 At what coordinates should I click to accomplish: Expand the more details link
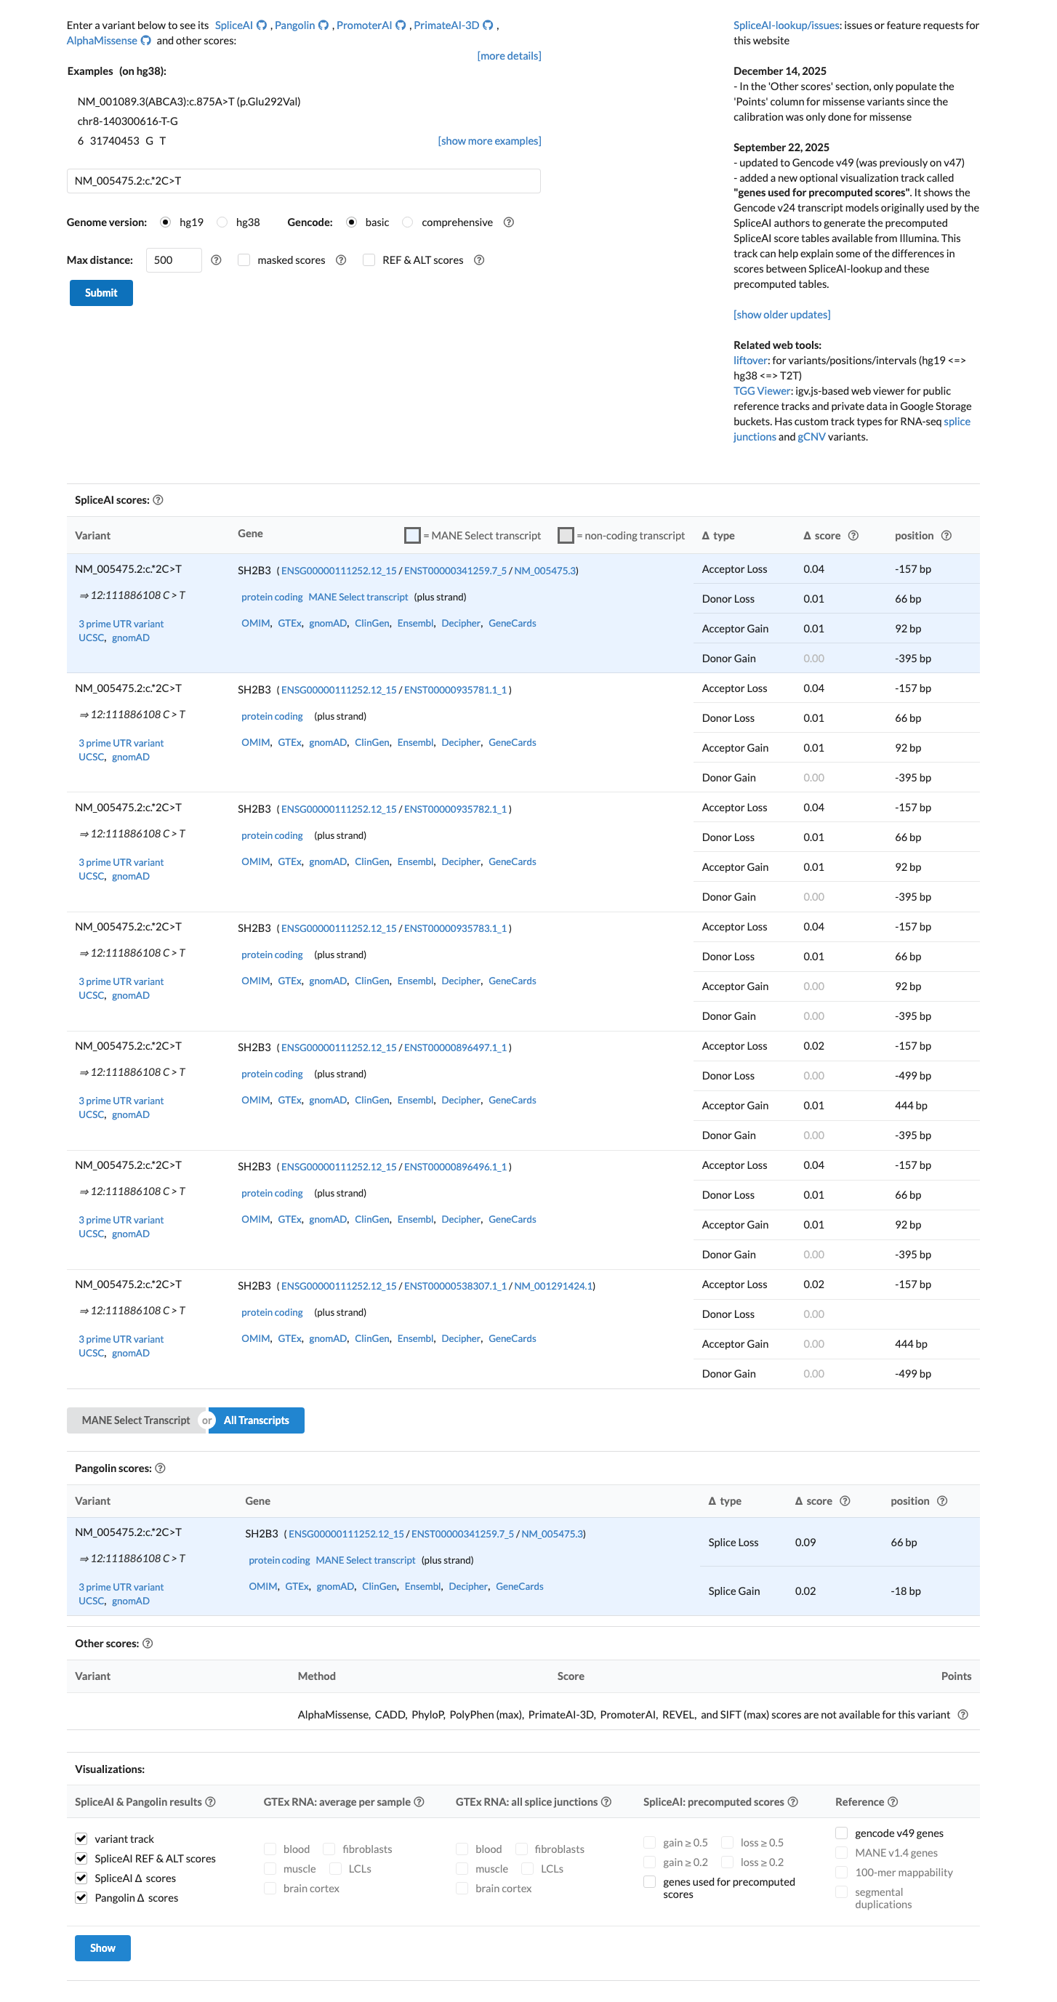click(509, 56)
